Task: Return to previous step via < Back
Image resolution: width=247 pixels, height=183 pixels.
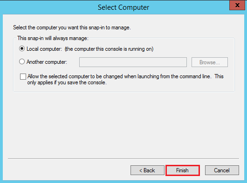Action: point(147,170)
